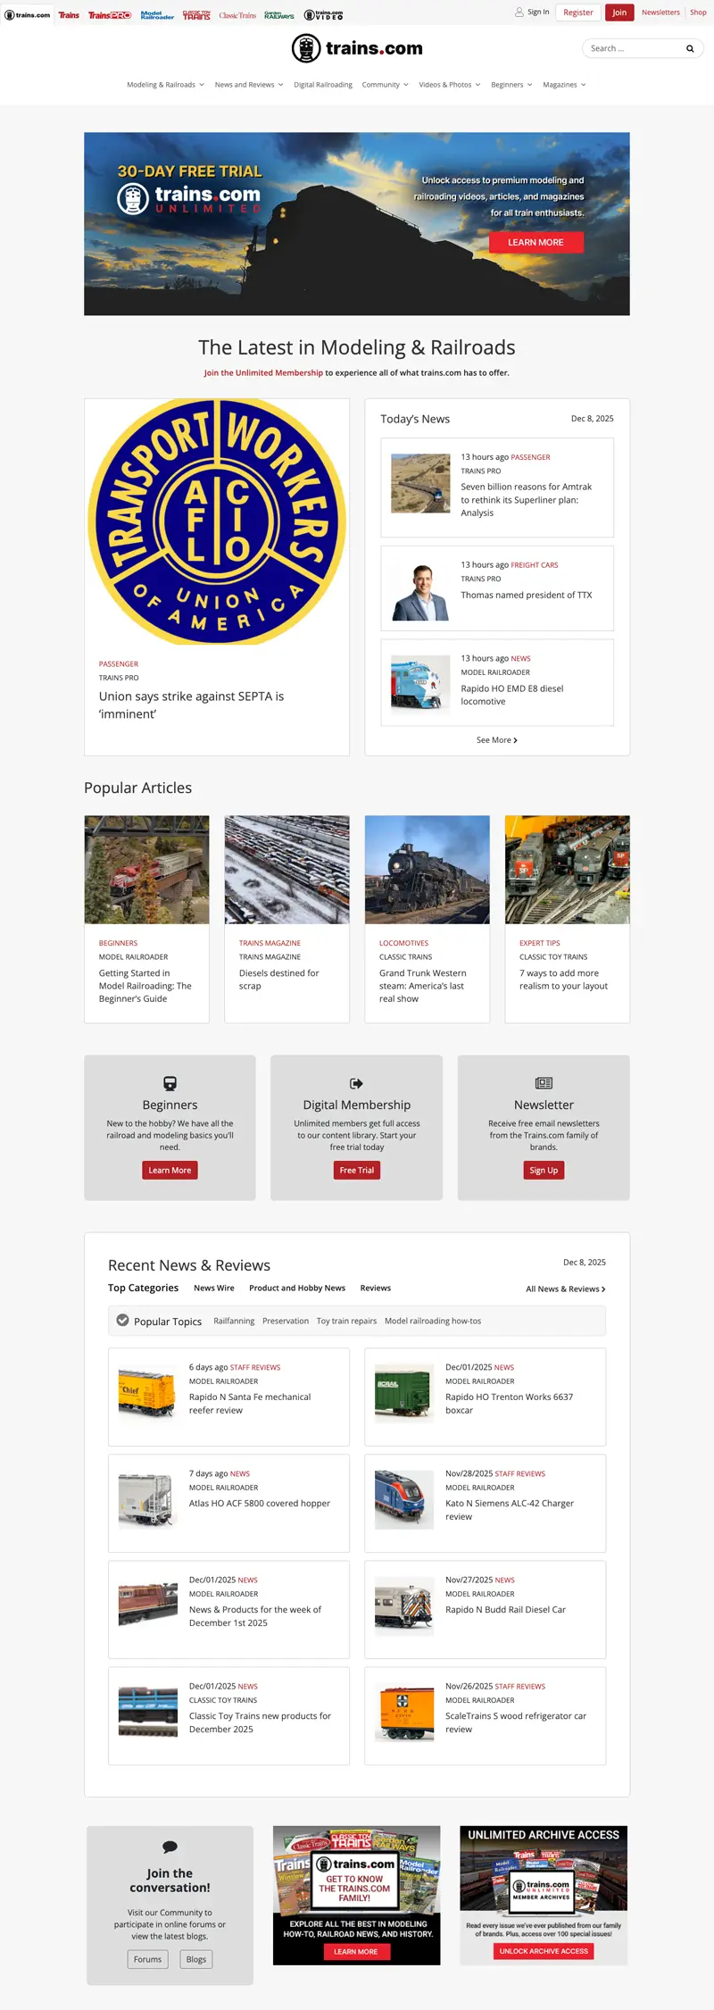Viewport: 714px width, 2010px height.
Task: Expand the Modeling & Railroads menu
Action: tap(165, 85)
